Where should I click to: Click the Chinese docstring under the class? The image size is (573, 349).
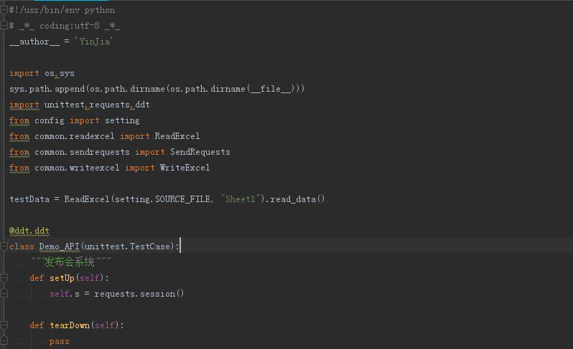tap(72, 262)
